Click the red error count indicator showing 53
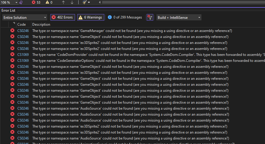Image resolution: width=265 pixels, height=144 pixels. (x=36, y=2)
